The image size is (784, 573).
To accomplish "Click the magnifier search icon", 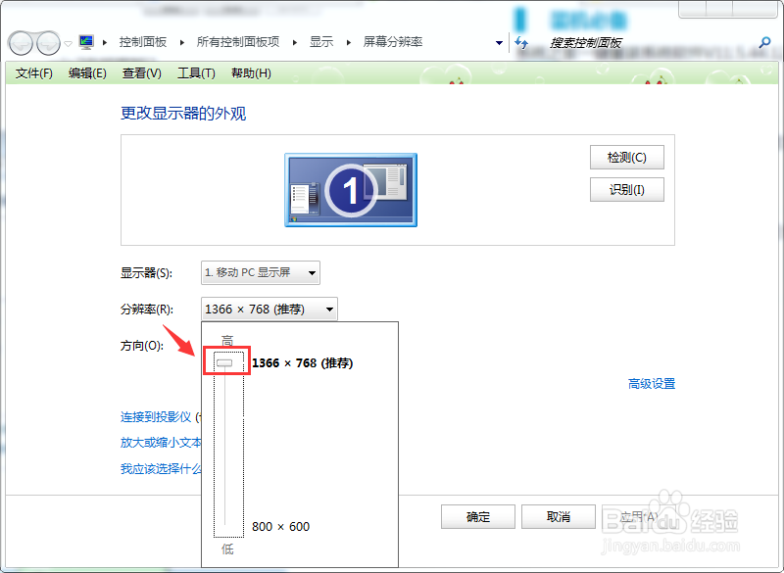I will pyautogui.click(x=764, y=42).
